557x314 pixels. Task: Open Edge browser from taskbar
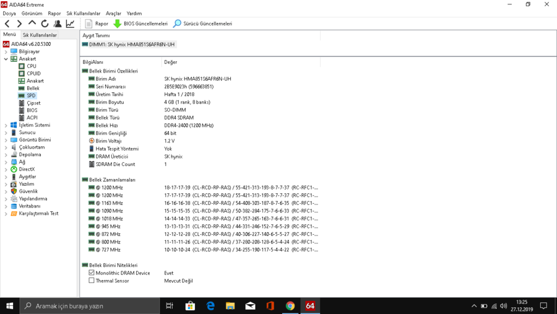point(210,306)
